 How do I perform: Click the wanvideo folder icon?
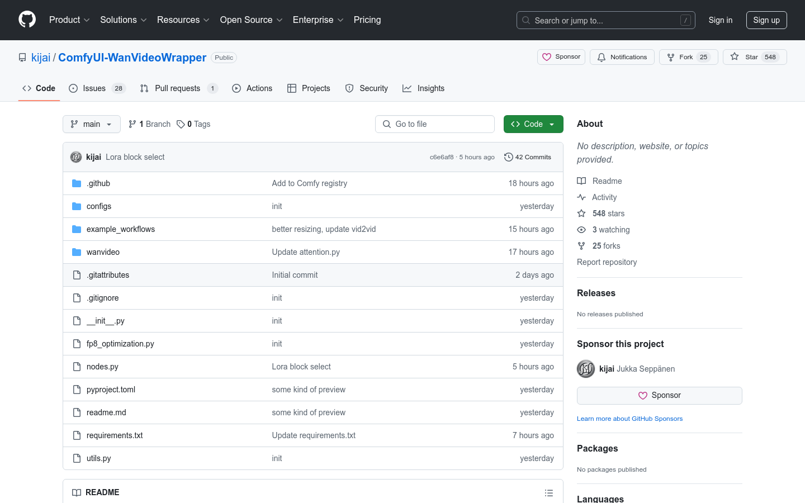pyautogui.click(x=77, y=252)
